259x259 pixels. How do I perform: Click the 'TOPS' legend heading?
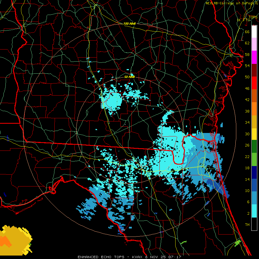pyautogui.click(x=253, y=17)
